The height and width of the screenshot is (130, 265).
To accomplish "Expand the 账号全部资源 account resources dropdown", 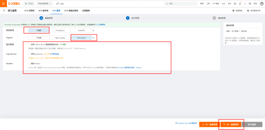I will coord(45,4).
